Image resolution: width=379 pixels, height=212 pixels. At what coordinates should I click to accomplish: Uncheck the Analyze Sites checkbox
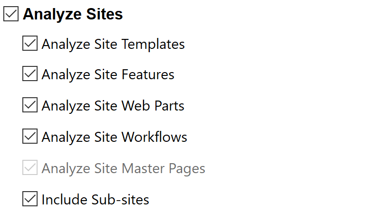(11, 14)
